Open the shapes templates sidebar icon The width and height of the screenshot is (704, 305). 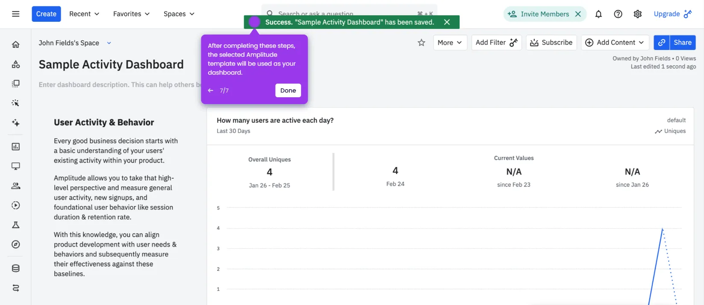16,64
